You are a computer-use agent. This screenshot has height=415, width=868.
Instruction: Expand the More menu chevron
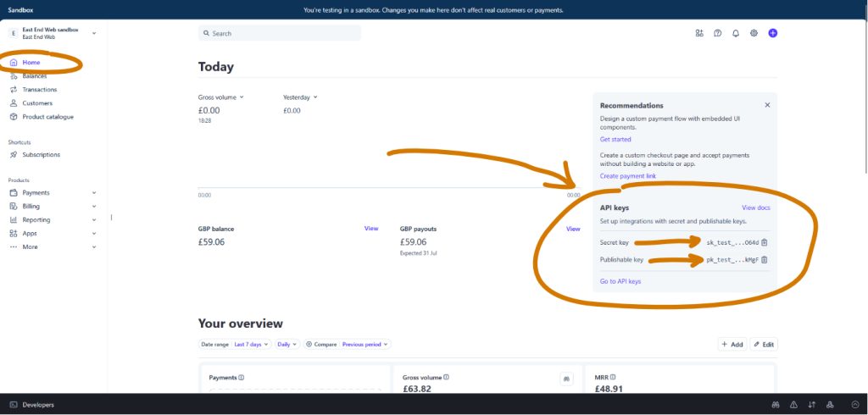point(93,246)
